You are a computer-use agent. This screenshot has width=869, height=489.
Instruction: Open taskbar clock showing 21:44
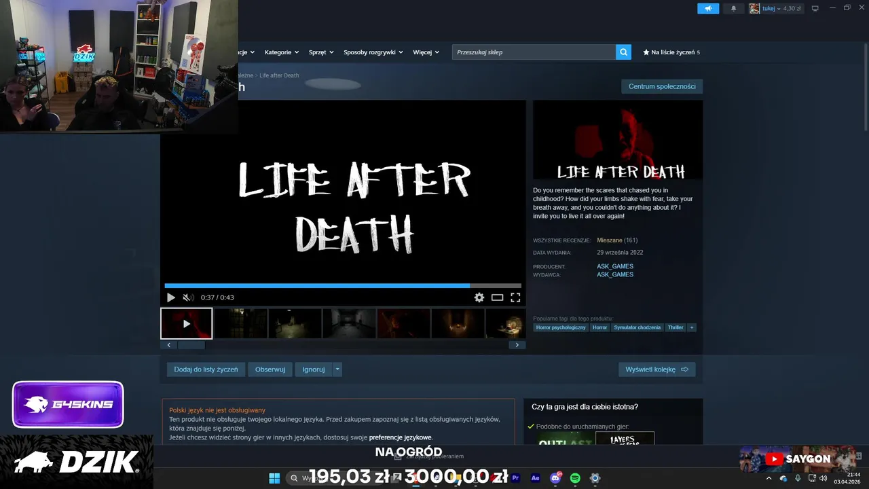coord(847,478)
